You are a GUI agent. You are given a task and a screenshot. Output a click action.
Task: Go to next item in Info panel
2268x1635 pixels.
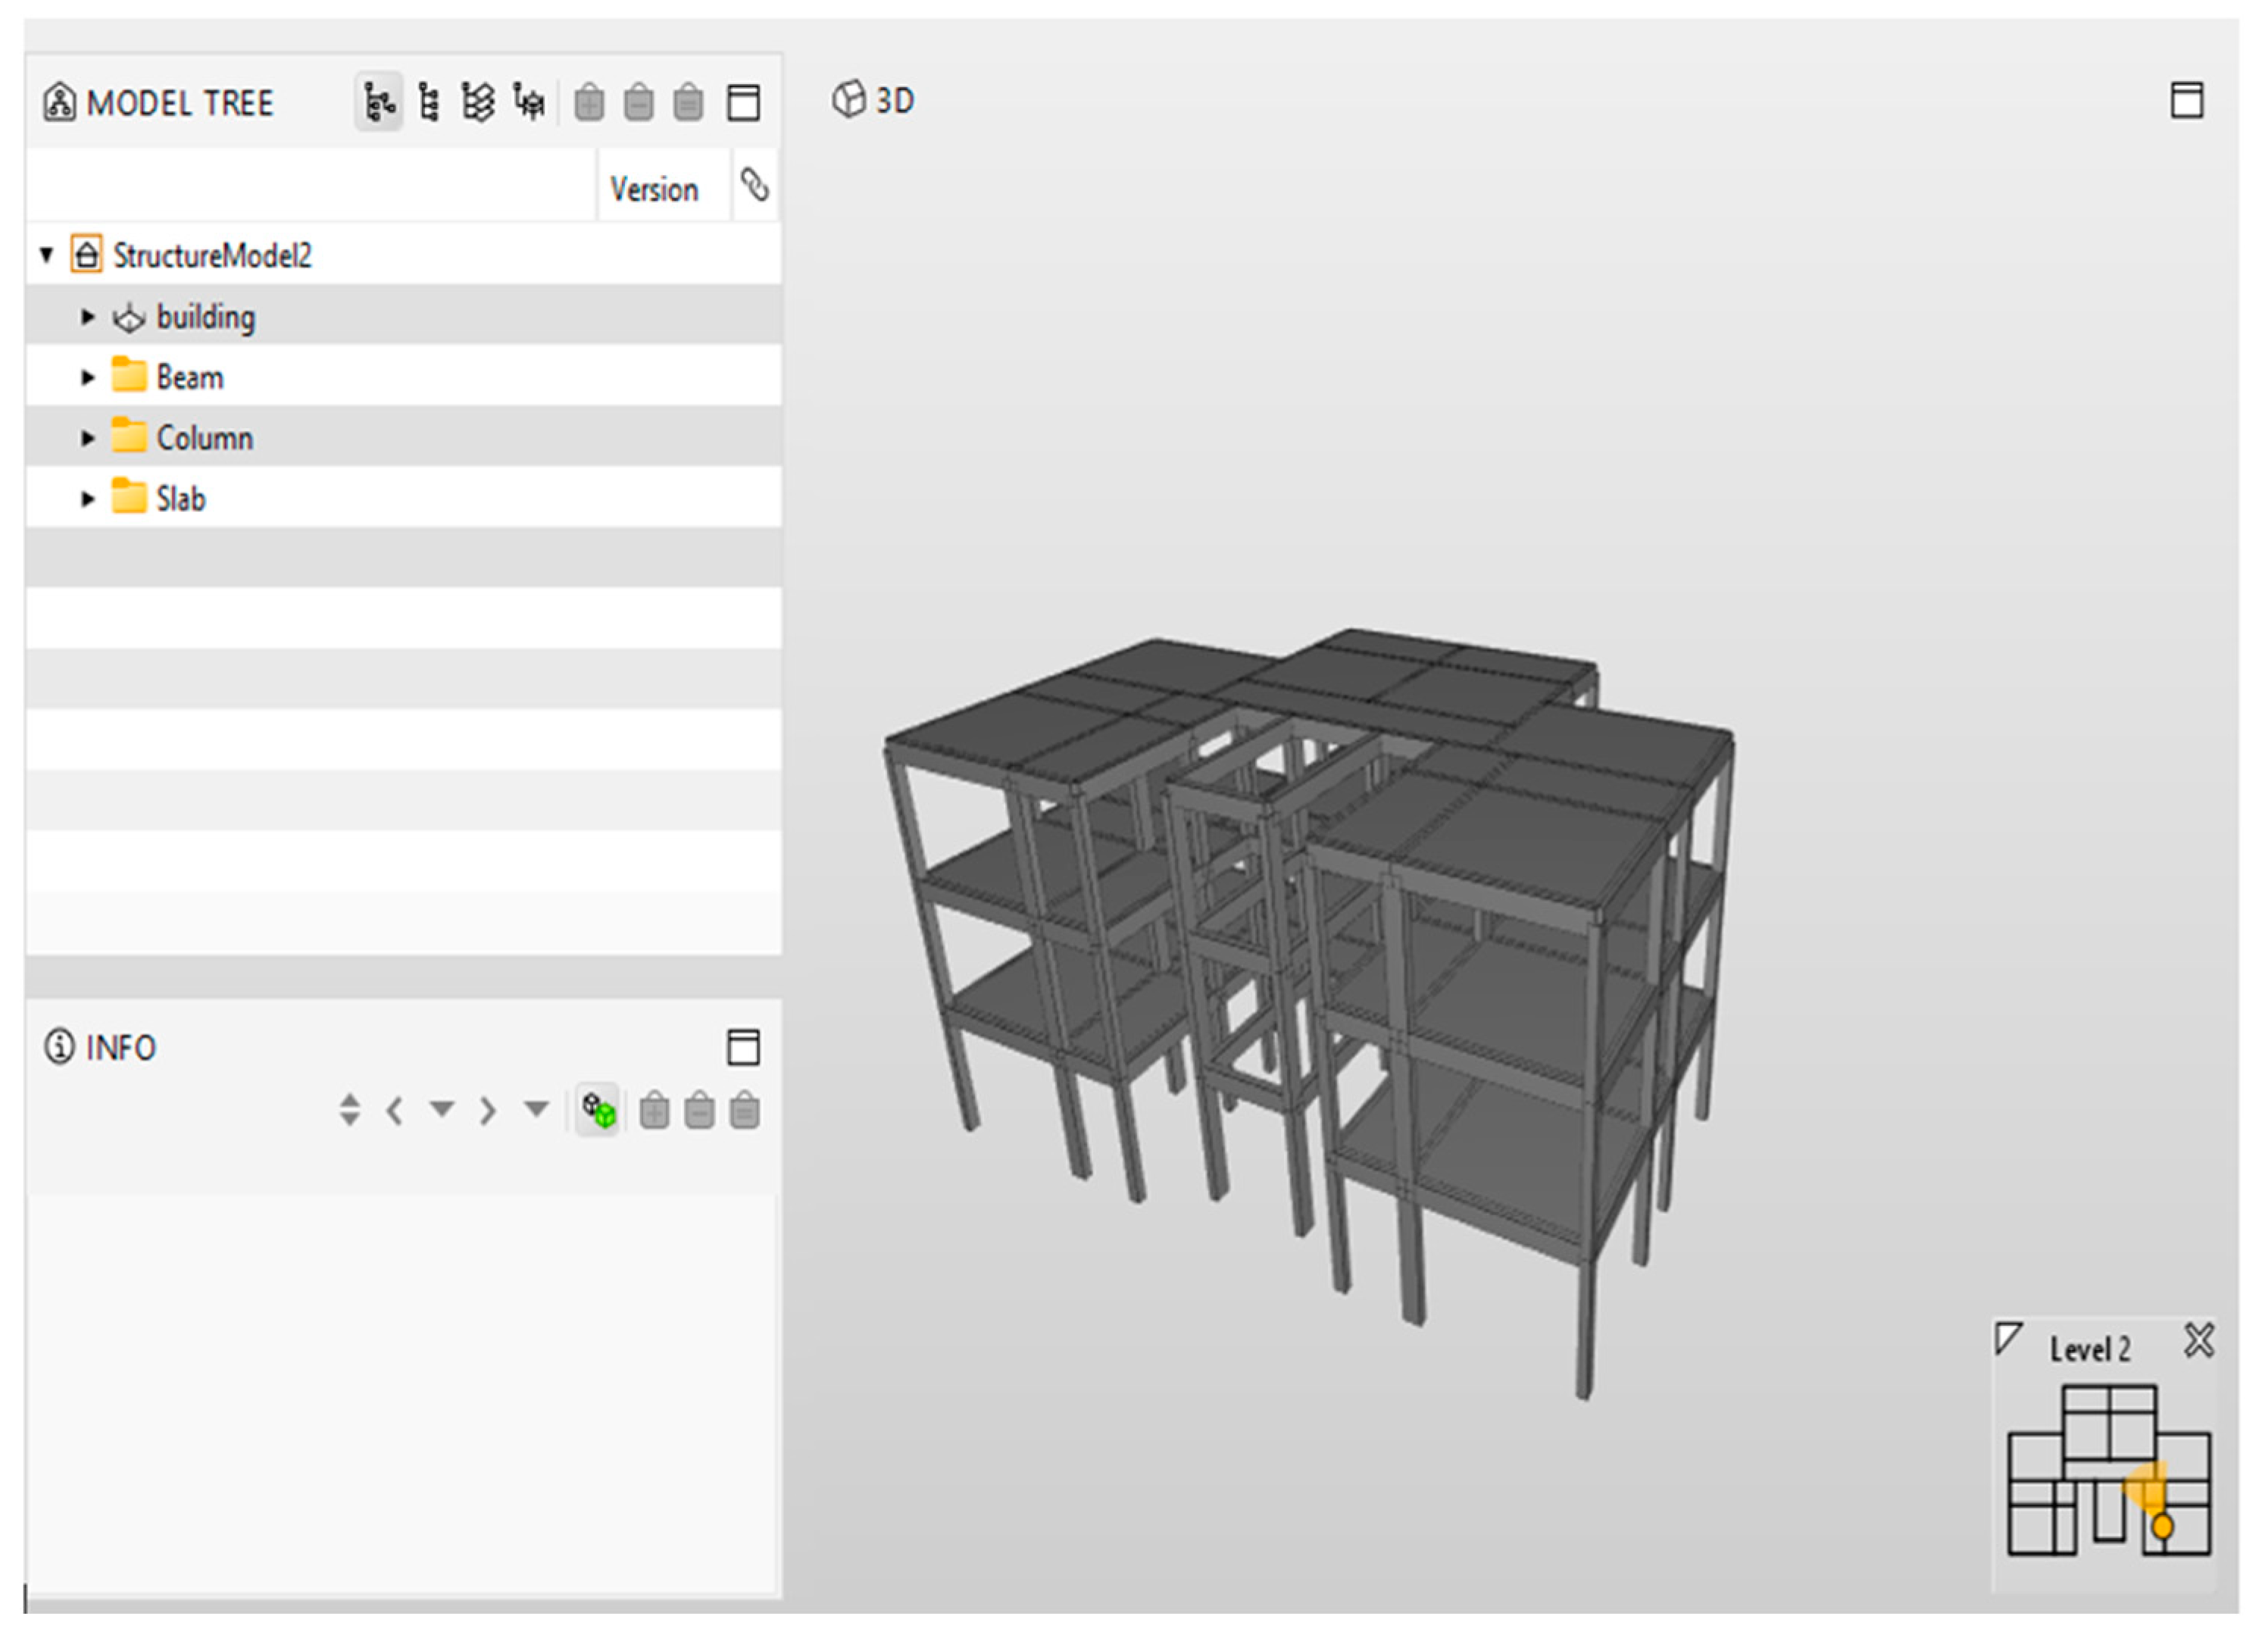pyautogui.click(x=488, y=1110)
